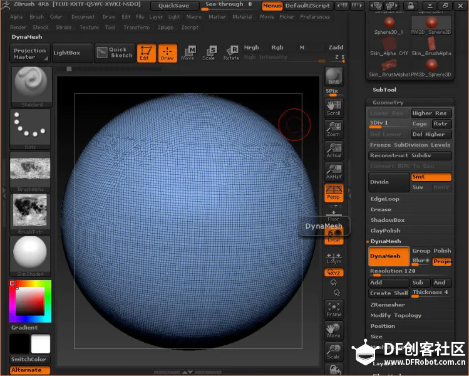Open the Transform menu
The image size is (469, 376).
point(137,28)
